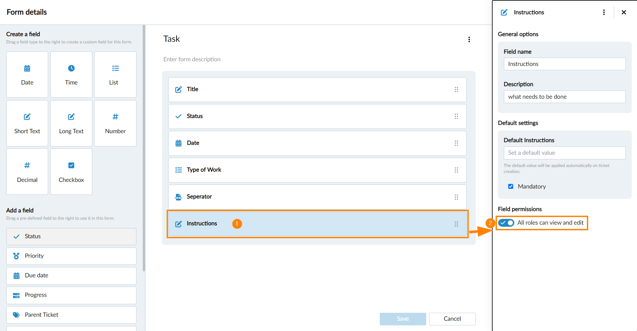Viewport: 637px width, 331px height.
Task: Click the drag handle on Title row
Action: pyautogui.click(x=456, y=89)
